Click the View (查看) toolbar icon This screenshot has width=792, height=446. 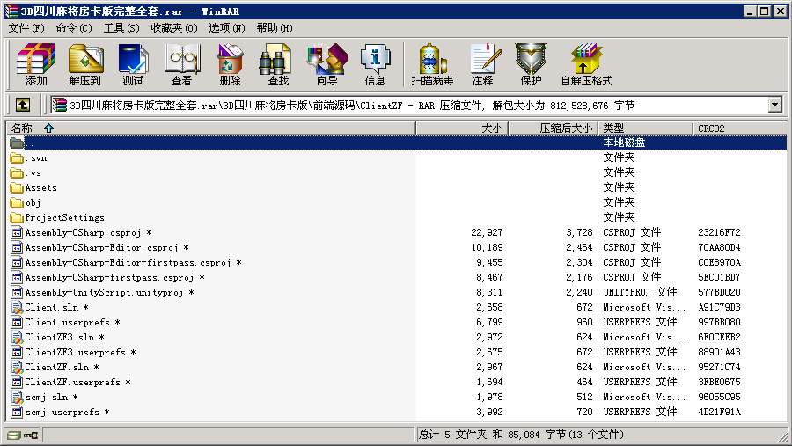click(x=181, y=64)
